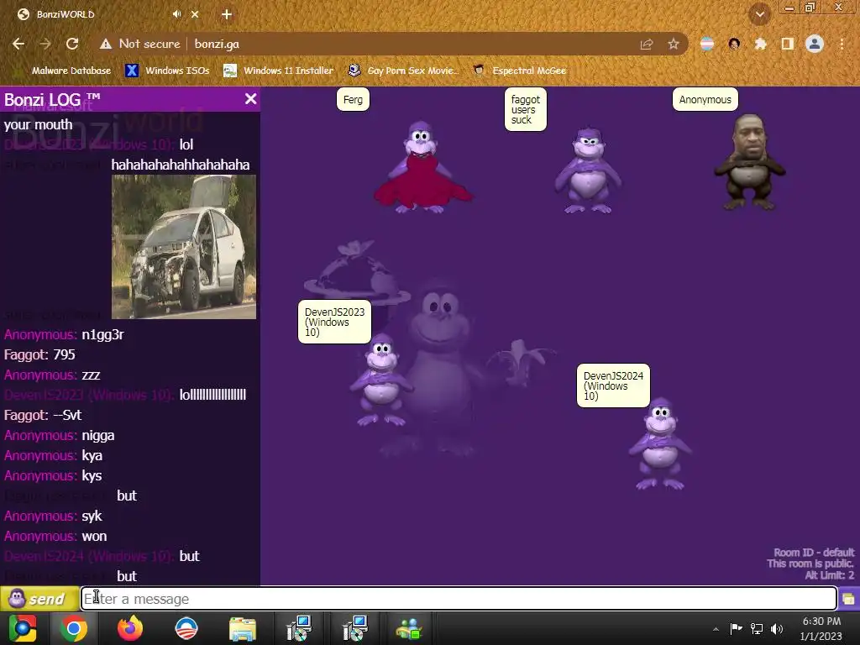Click the 'Anonymous: won' log entry
This screenshot has width=860, height=645.
tap(55, 537)
